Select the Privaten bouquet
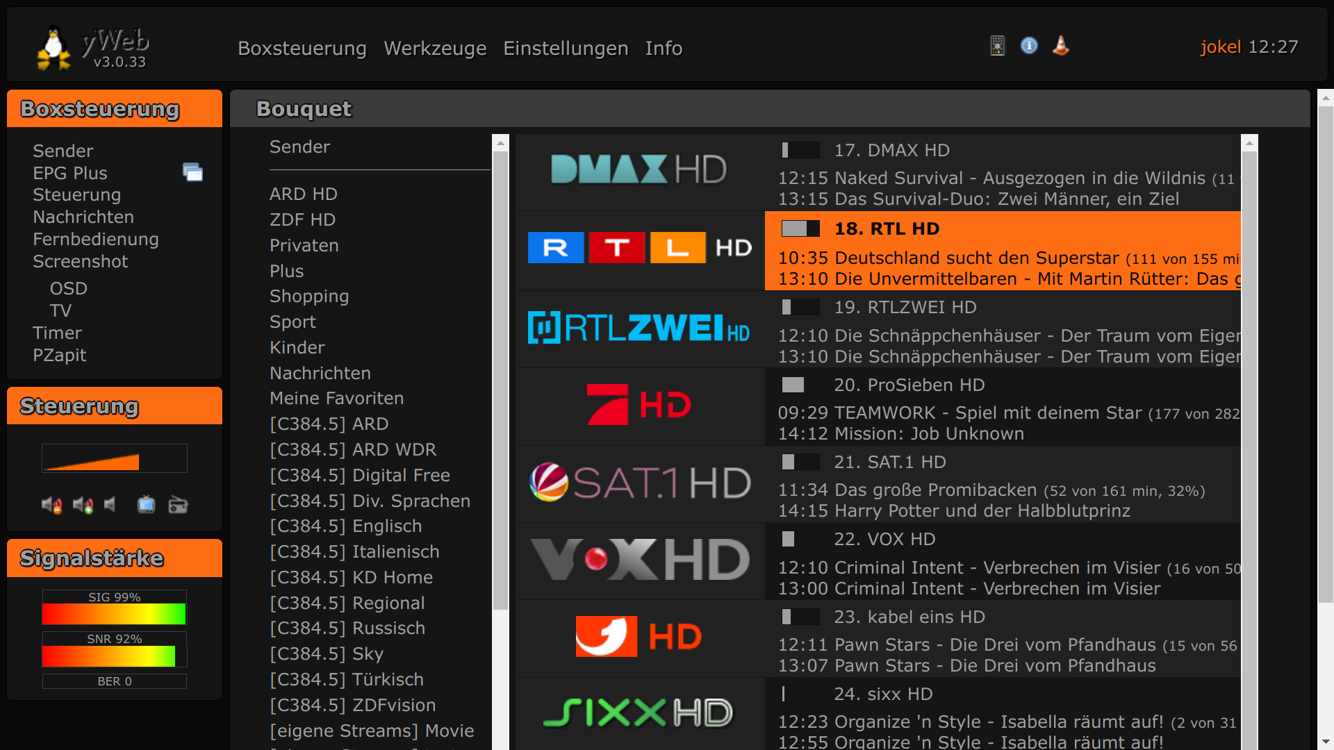 point(304,245)
